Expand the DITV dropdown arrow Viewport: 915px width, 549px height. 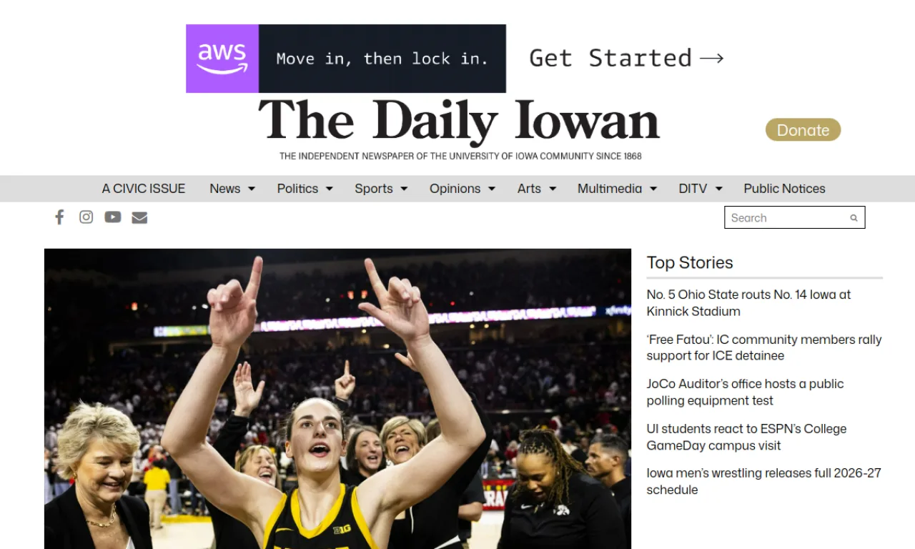[x=719, y=189]
